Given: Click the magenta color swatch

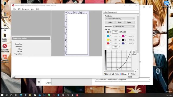Looking at the screenshot, I should tap(123, 36).
